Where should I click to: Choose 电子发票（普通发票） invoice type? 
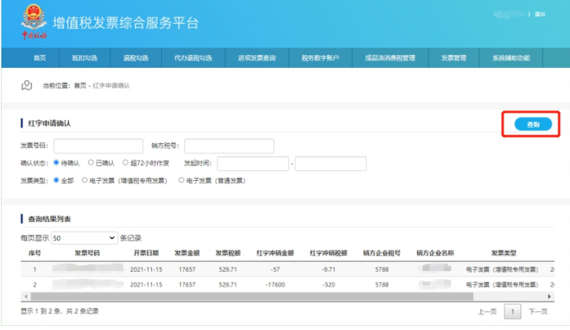[182, 180]
